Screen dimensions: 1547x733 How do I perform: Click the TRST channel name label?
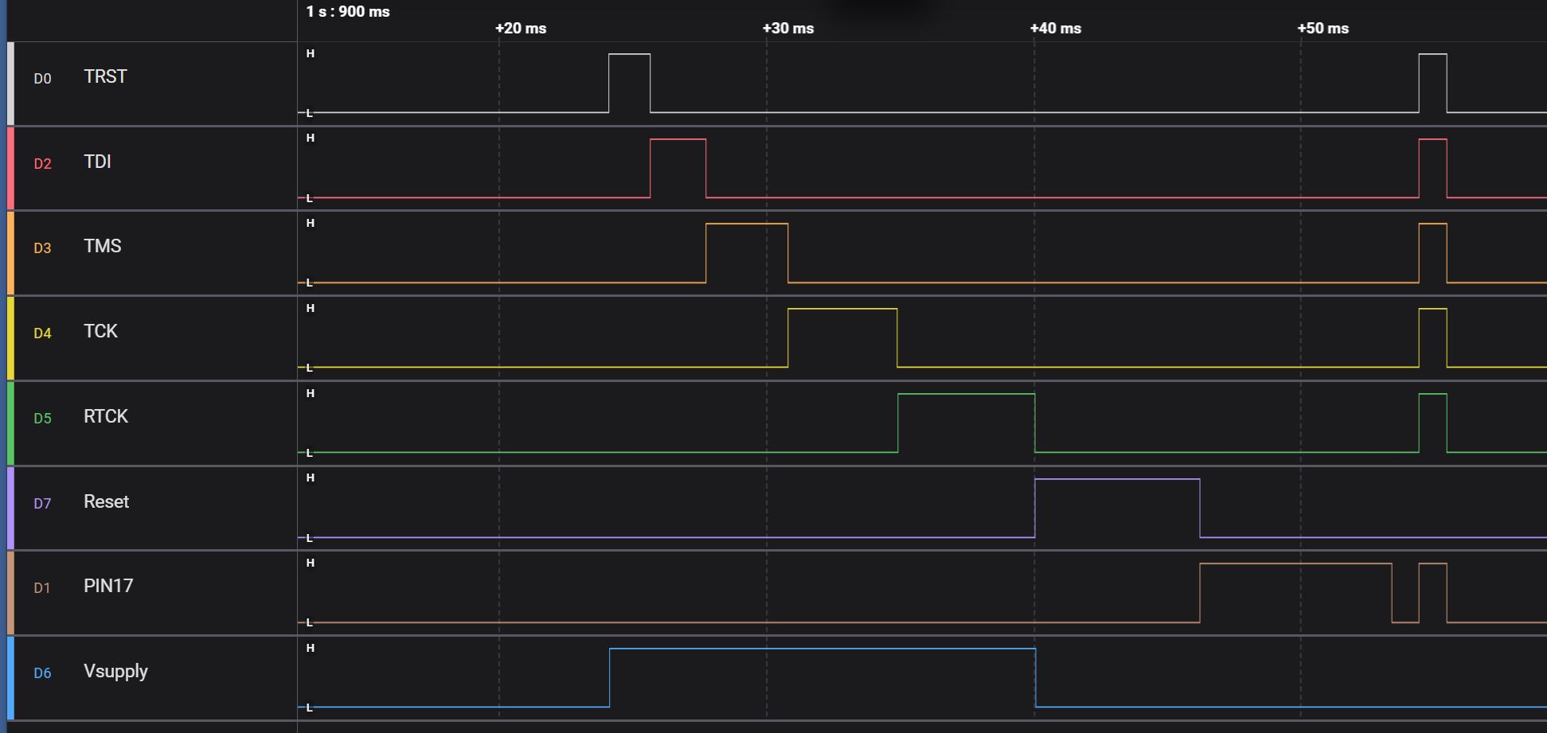point(105,77)
